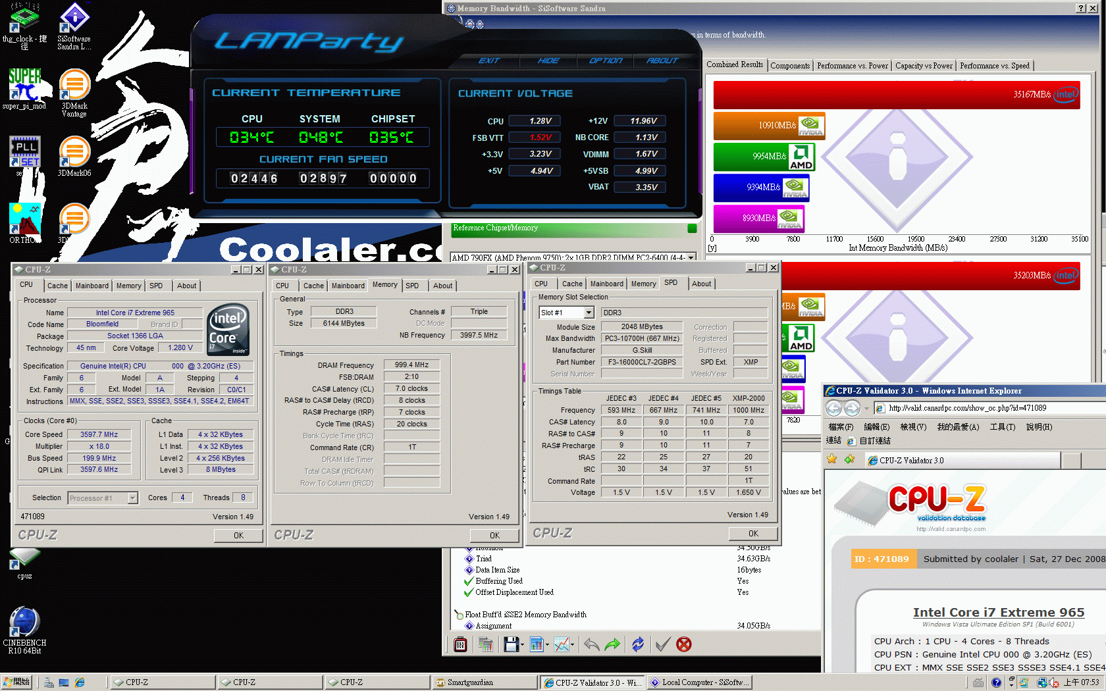
Task: Click the red 35167MB/s Intel bar
Action: (x=897, y=95)
